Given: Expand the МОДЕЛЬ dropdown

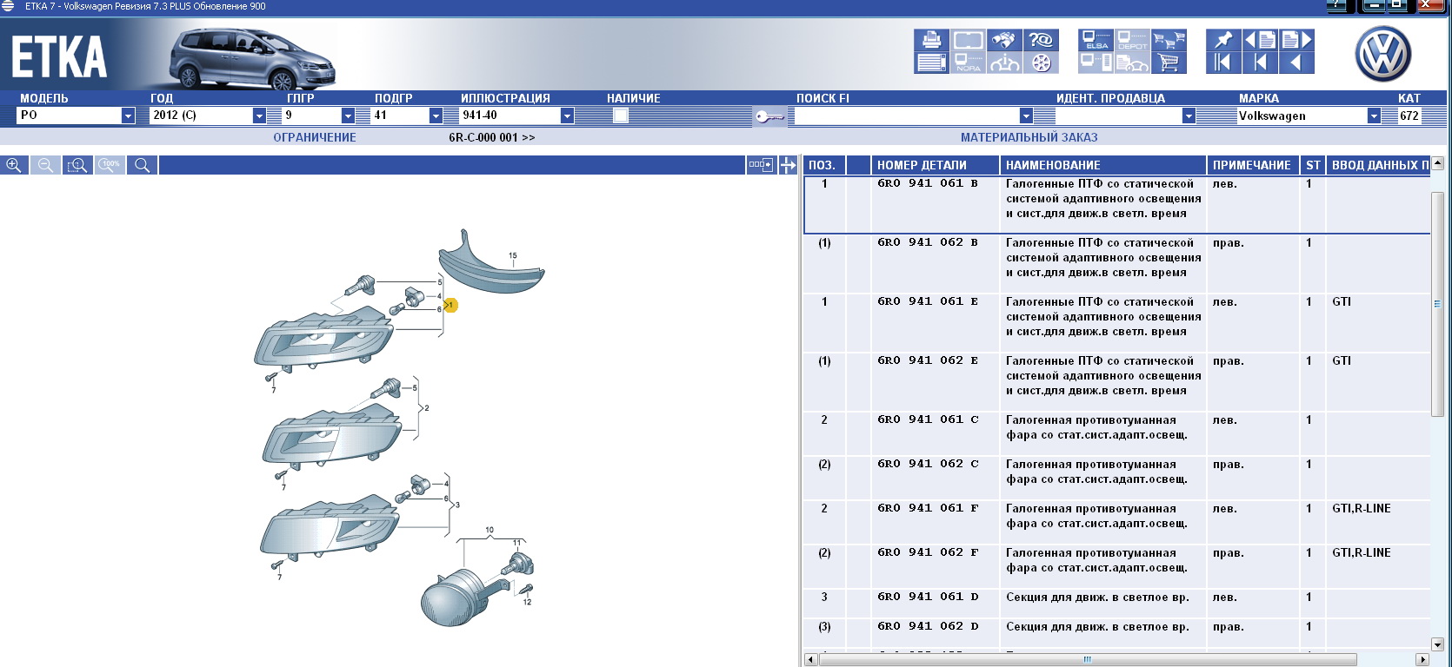Looking at the screenshot, I should click(x=128, y=116).
